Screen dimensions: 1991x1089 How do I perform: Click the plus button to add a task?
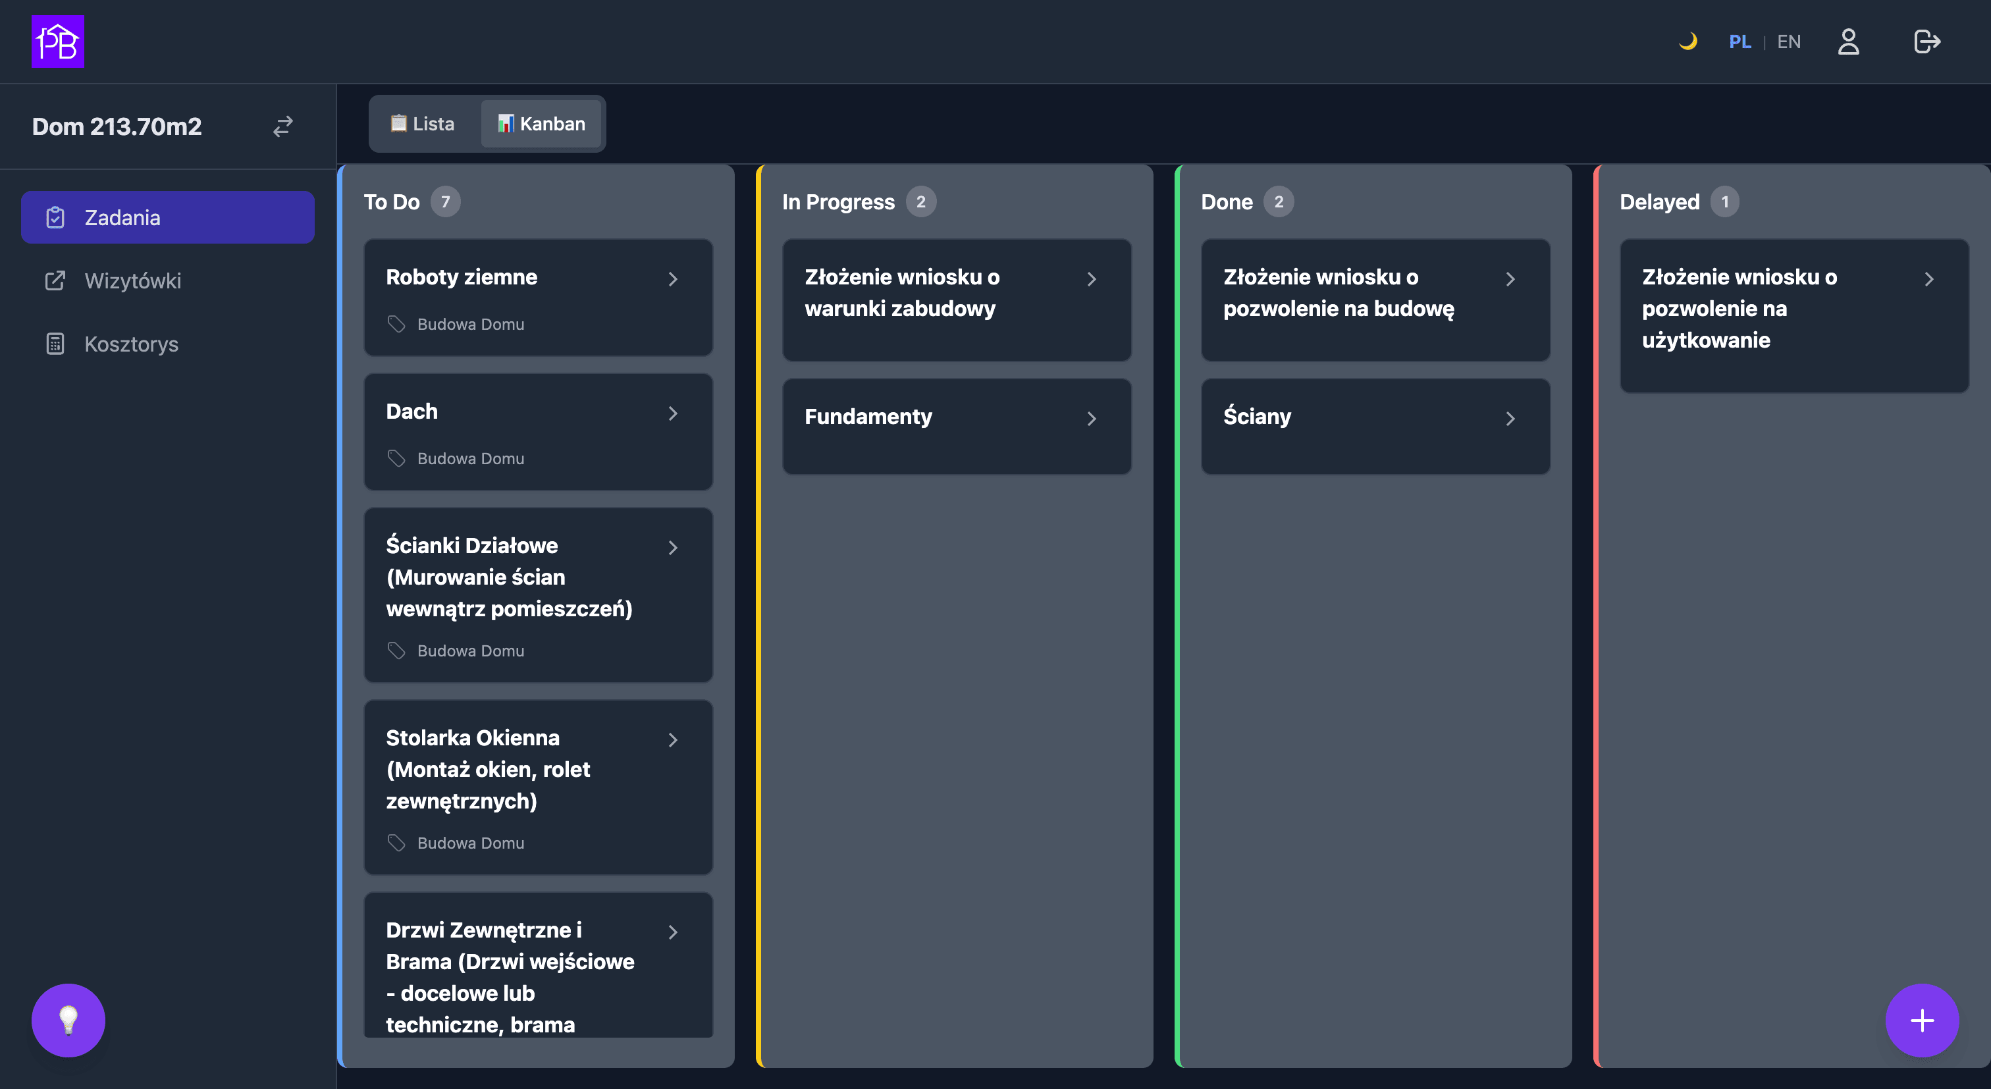[x=1923, y=1021]
